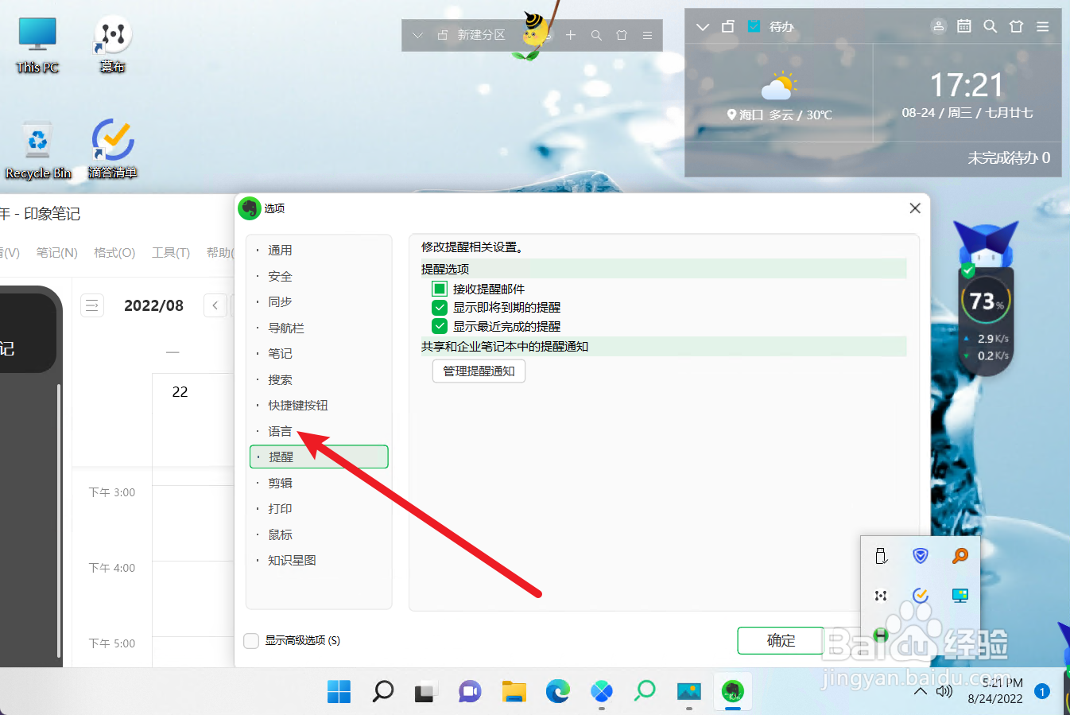
Task: Click 滴答清单 tray icon in overflow
Action: pyautogui.click(x=921, y=595)
